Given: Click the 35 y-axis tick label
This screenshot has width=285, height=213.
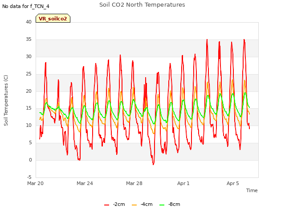Looking at the screenshot, I should tap(28, 39).
